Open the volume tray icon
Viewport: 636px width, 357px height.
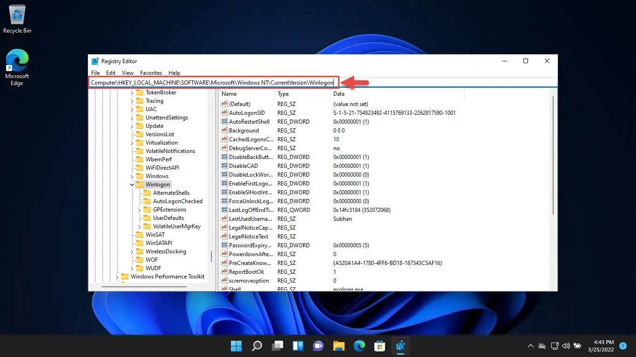click(x=566, y=346)
